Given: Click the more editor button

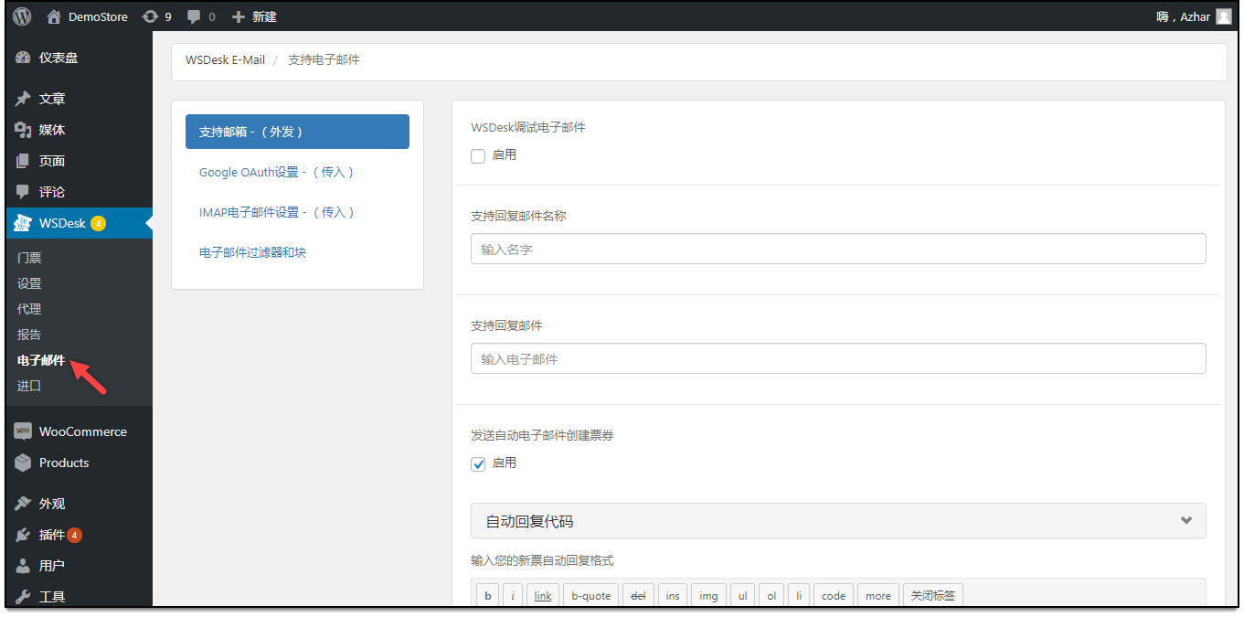Looking at the screenshot, I should pos(878,596).
